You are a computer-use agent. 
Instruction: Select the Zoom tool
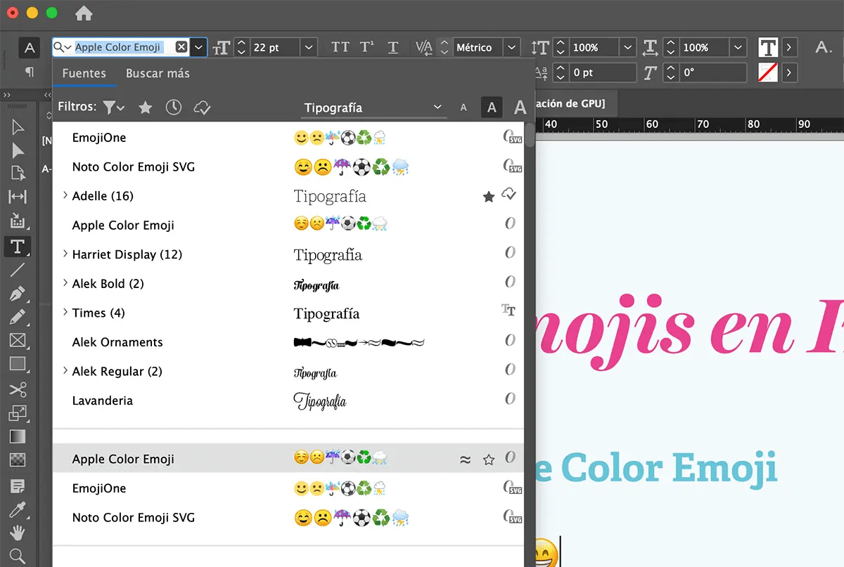(x=18, y=555)
